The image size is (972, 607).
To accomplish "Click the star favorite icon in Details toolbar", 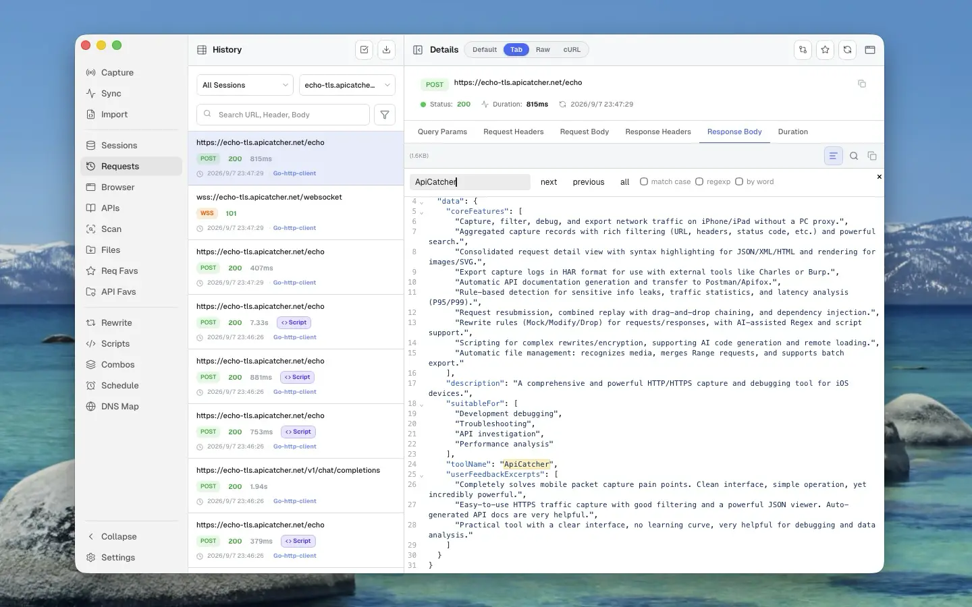I will click(x=825, y=50).
